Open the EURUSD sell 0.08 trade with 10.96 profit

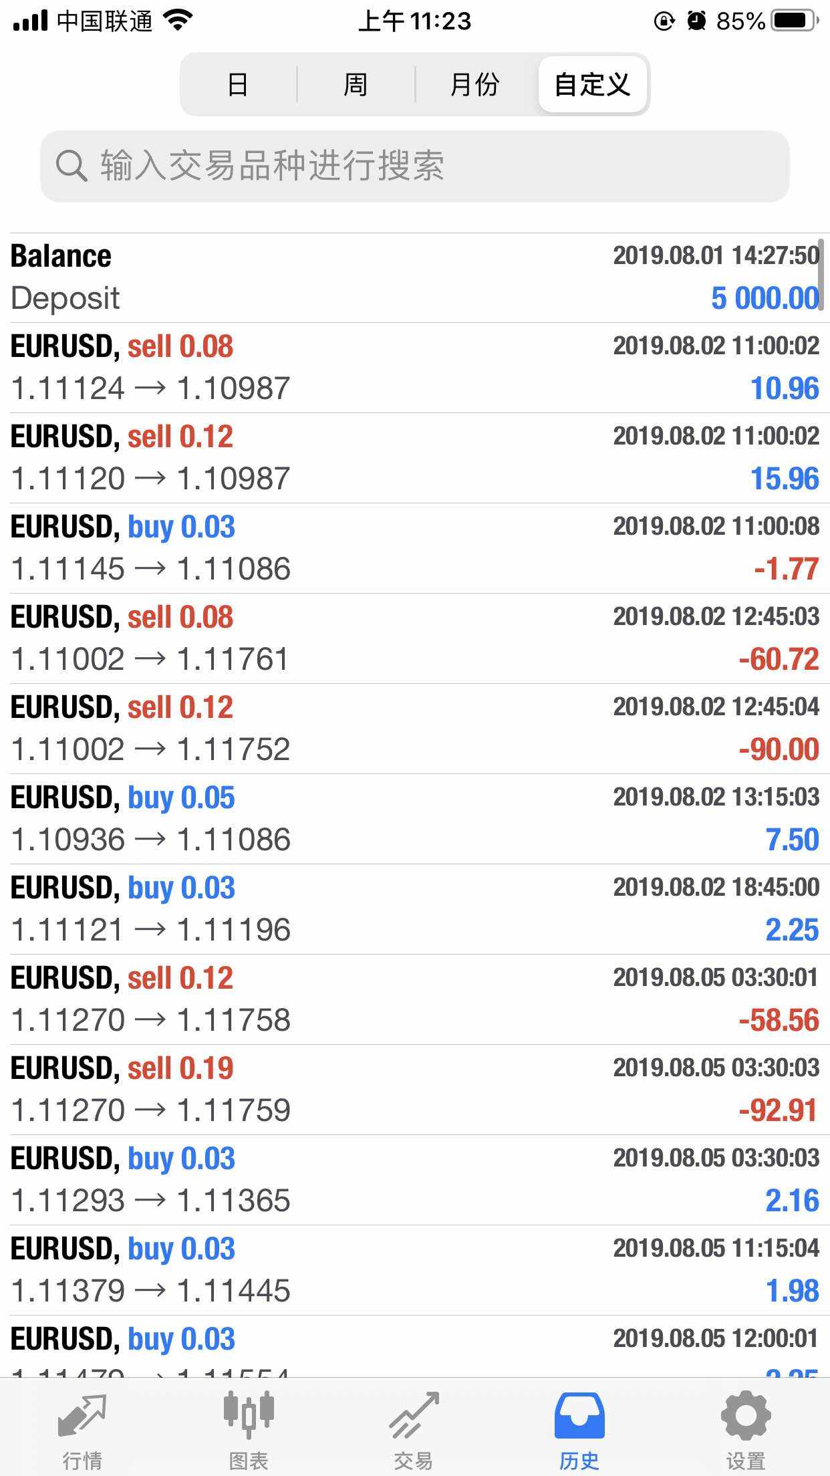(414, 368)
